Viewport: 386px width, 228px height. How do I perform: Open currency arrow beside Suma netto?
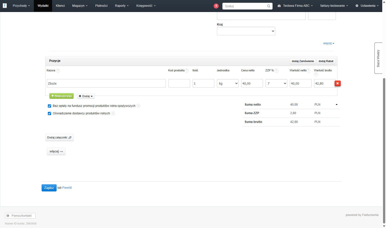coord(337,105)
